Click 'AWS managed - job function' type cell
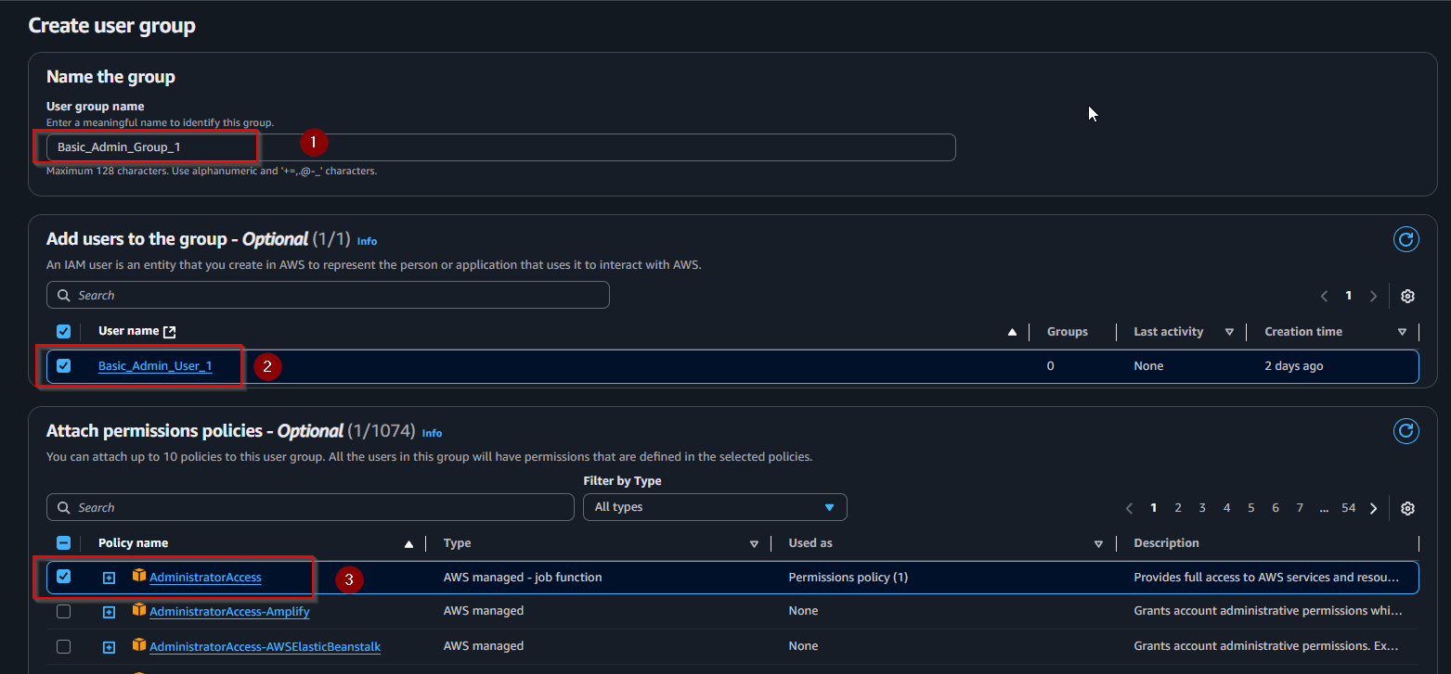The image size is (1451, 674). click(523, 577)
